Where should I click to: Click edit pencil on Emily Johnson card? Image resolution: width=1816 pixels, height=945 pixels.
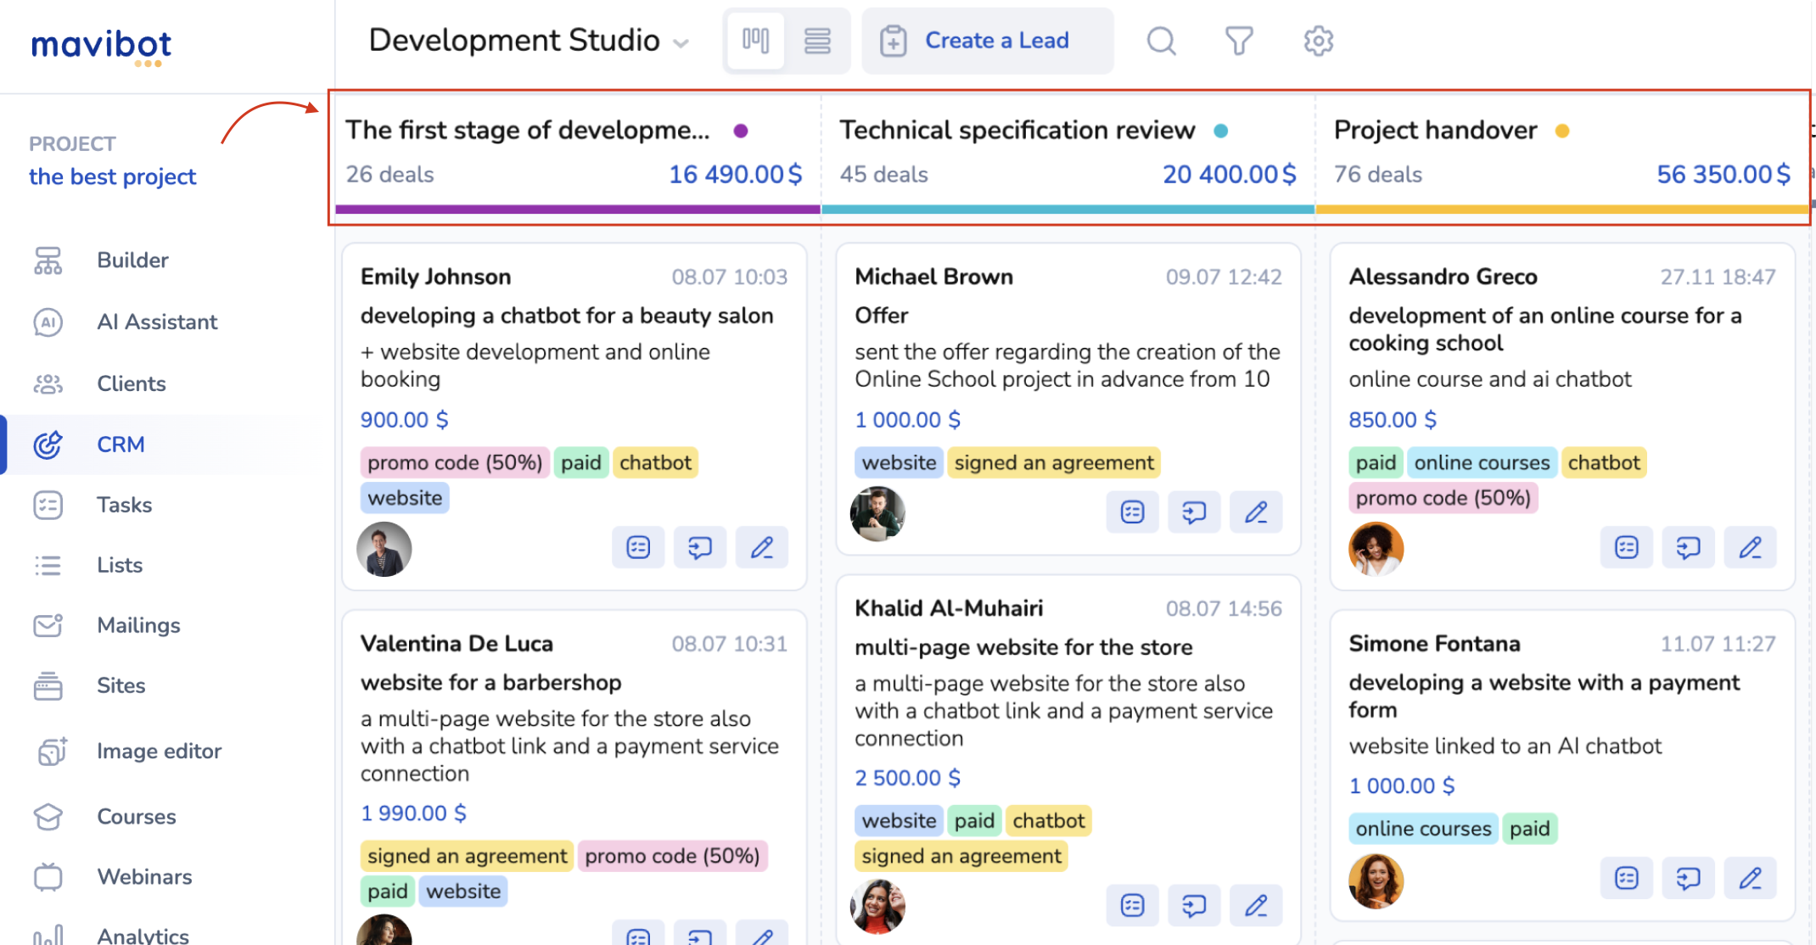coord(761,548)
